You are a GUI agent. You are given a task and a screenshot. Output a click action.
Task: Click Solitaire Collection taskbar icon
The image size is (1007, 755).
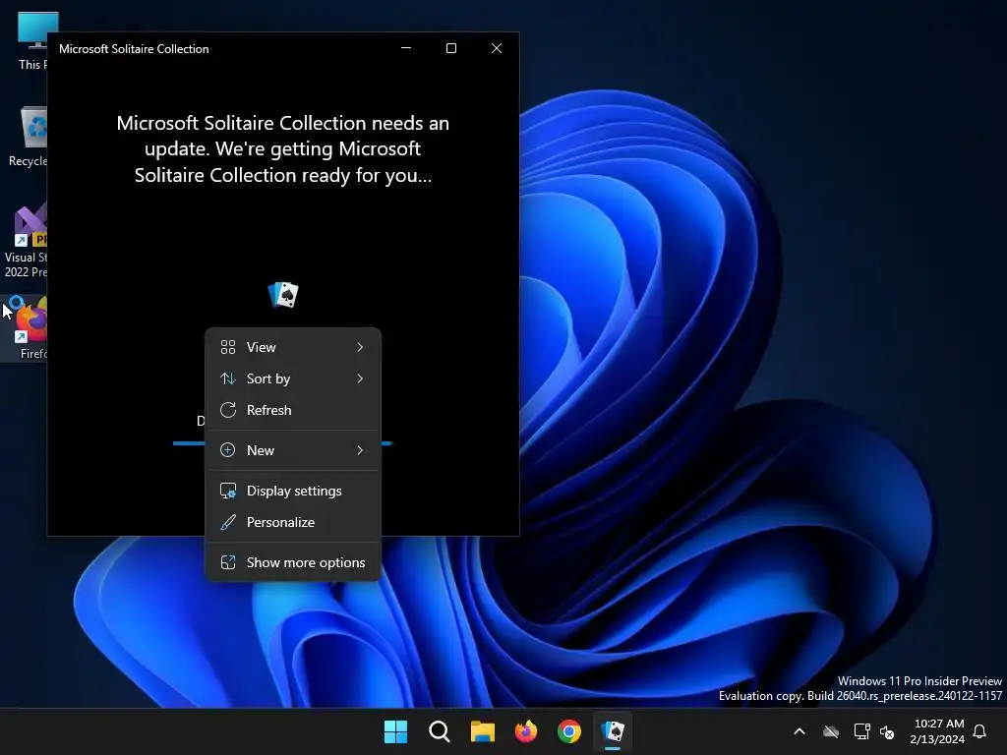click(613, 731)
